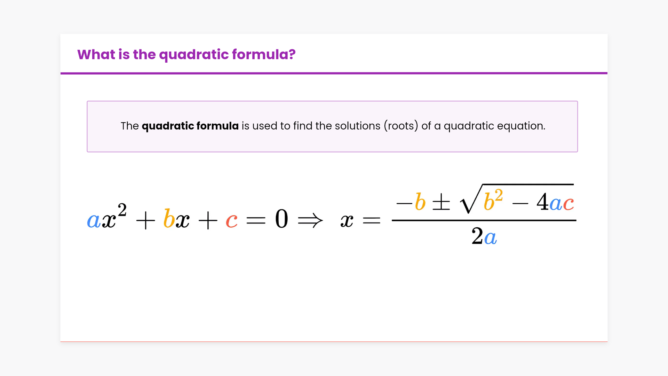Click the orange '−b' in the numerator
The image size is (668, 376).
coord(411,202)
